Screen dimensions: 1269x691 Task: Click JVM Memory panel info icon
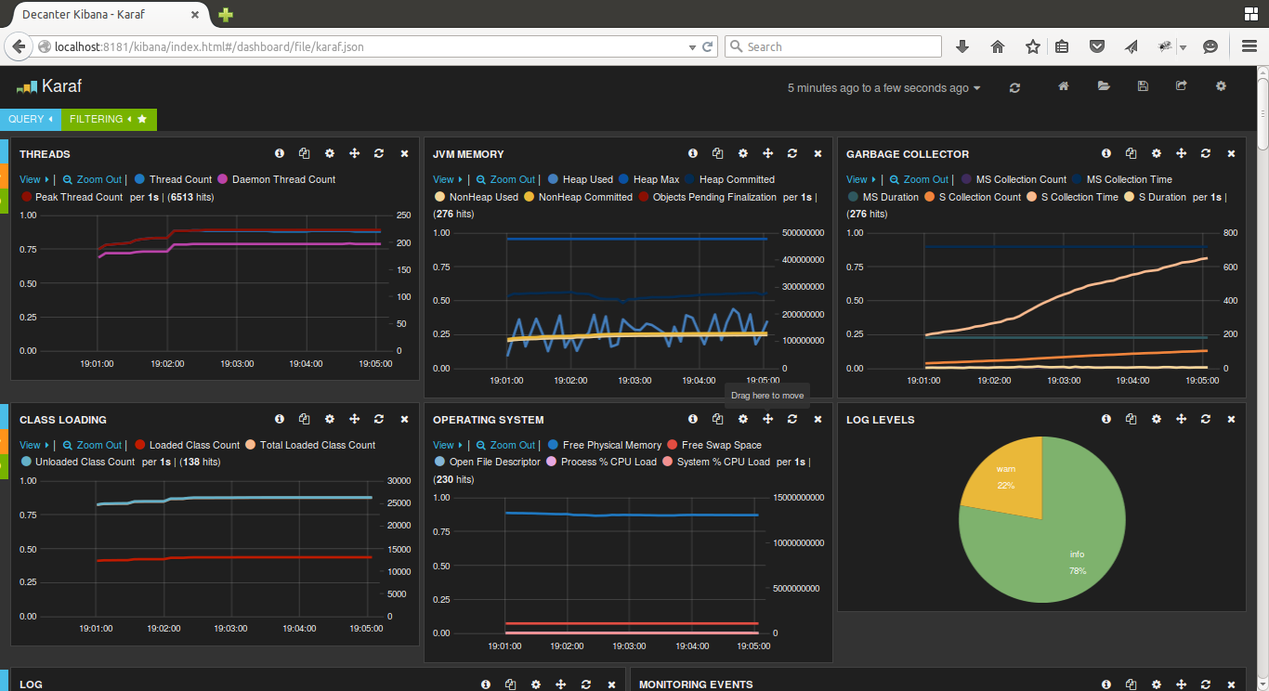[x=693, y=154]
